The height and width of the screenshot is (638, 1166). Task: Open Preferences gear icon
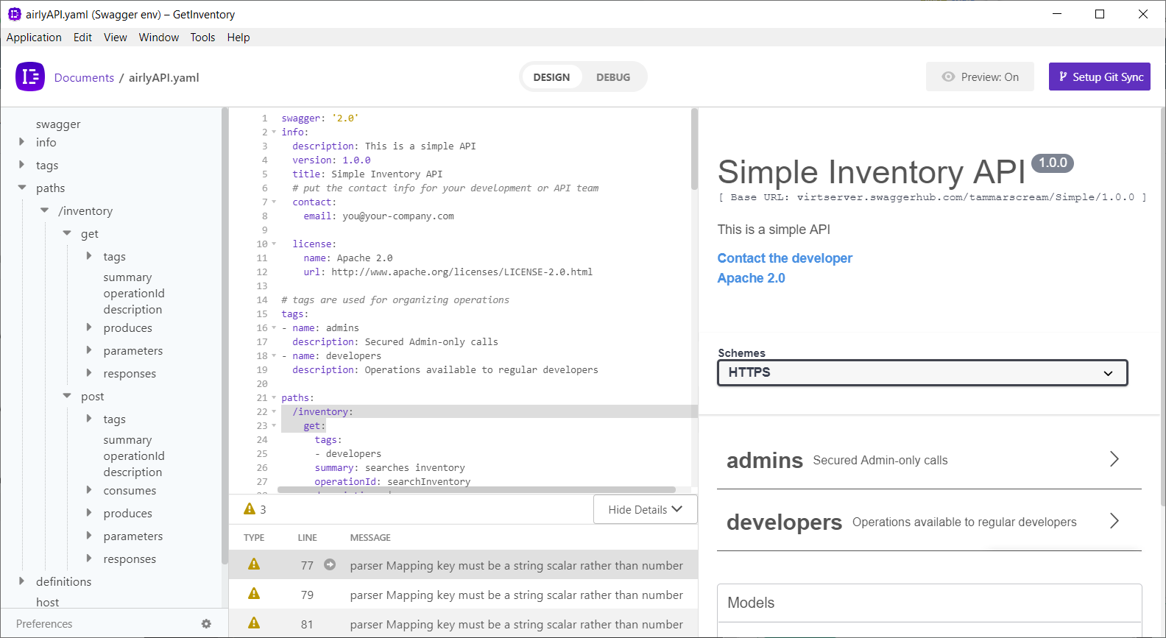click(x=206, y=624)
